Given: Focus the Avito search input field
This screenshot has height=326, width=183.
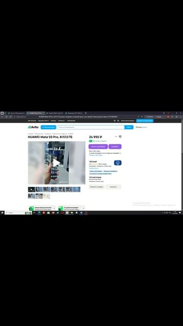Looking at the screenshot, I should 90,127.
